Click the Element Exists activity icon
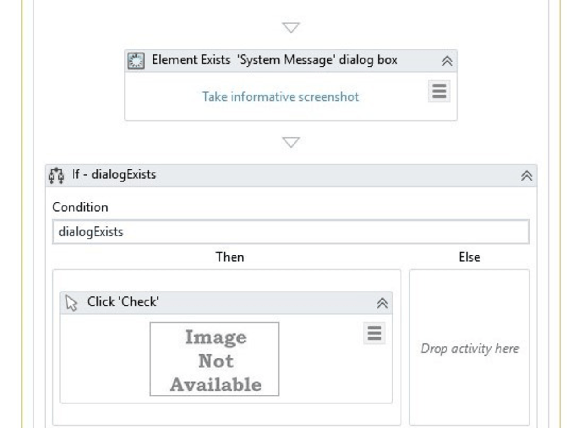 coord(136,61)
